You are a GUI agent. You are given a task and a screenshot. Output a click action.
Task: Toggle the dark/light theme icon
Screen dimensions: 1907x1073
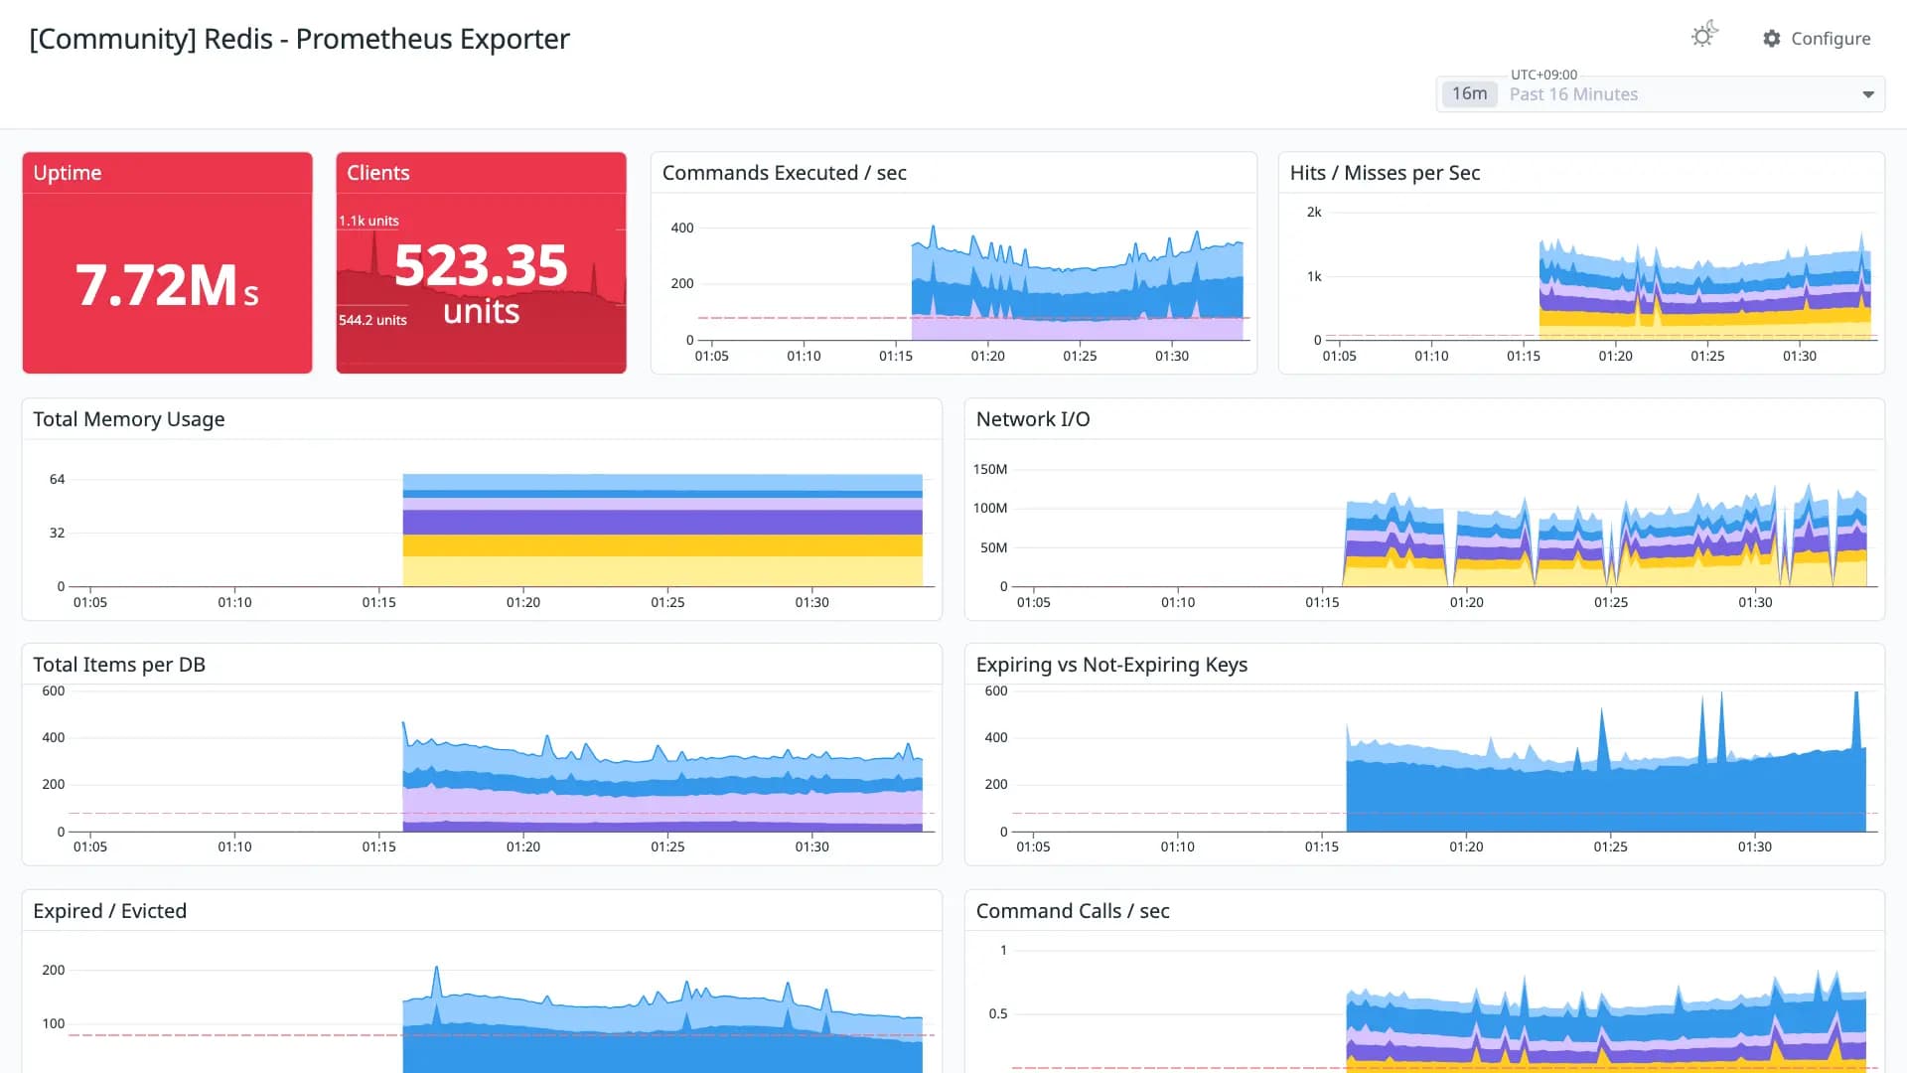pyautogui.click(x=1704, y=36)
